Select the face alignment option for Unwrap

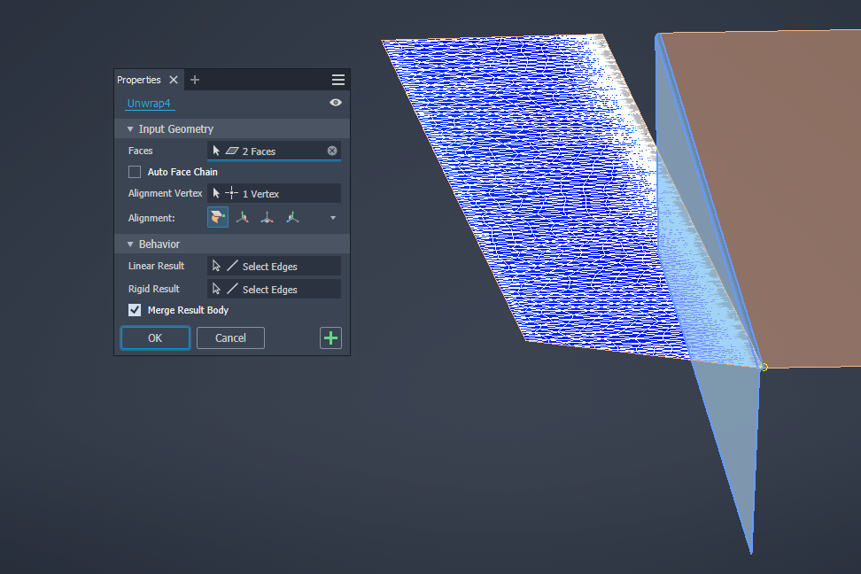[x=217, y=217]
